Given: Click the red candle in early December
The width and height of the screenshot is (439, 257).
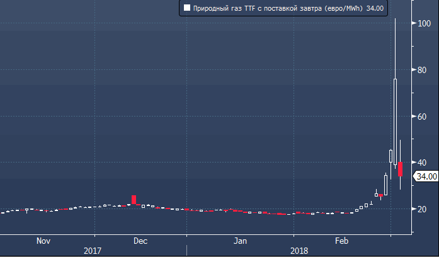Looking at the screenshot, I should point(134,200).
